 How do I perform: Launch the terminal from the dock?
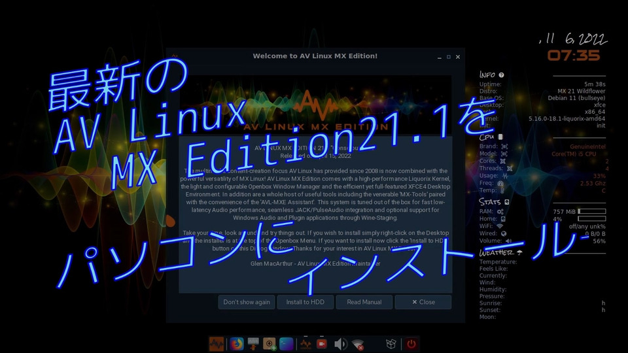[x=287, y=344]
